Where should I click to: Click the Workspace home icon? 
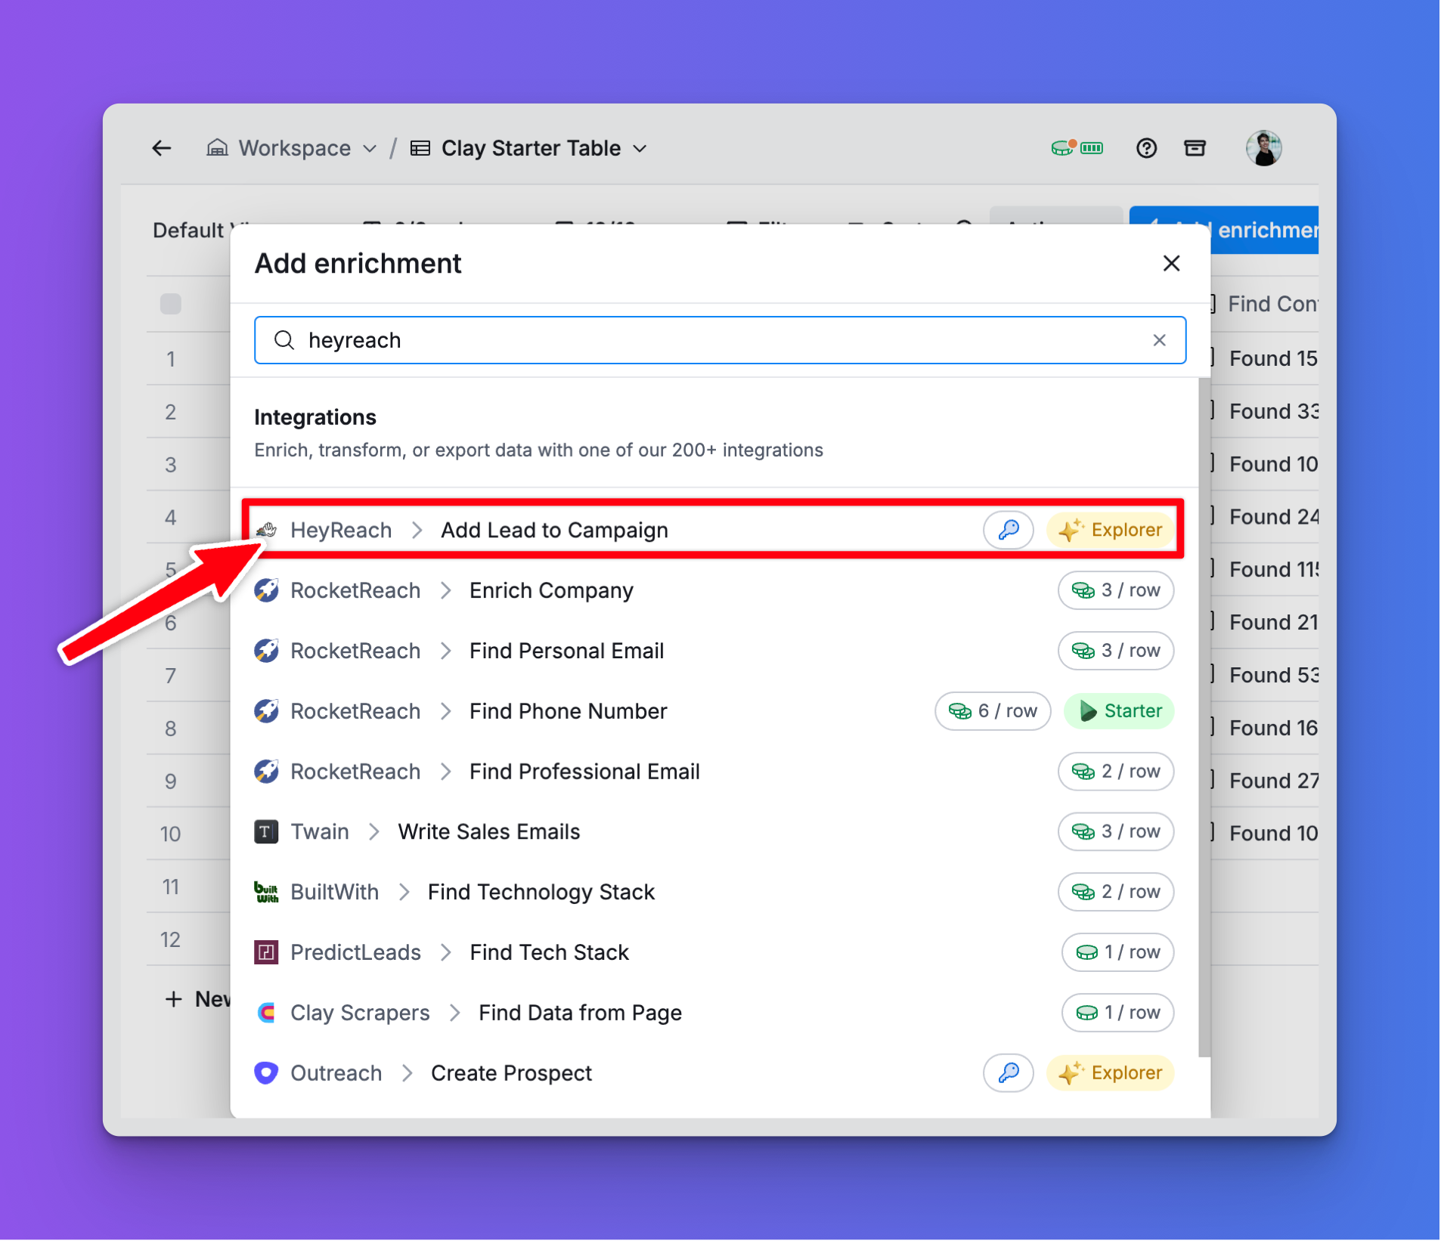point(217,148)
